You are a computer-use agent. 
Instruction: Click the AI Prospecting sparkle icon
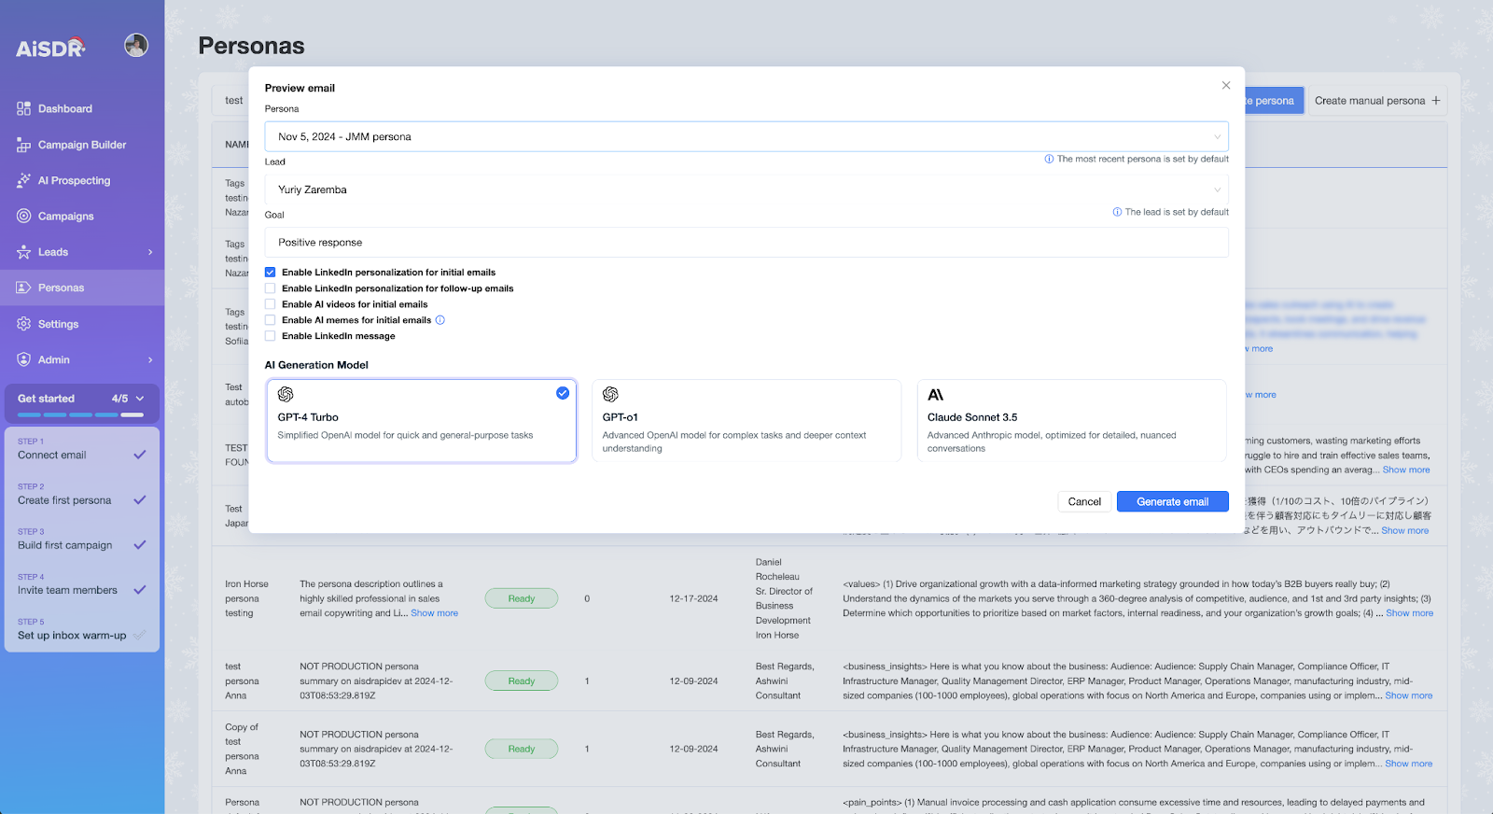(x=23, y=180)
